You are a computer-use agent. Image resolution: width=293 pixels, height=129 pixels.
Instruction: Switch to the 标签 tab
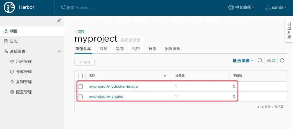point(136,49)
